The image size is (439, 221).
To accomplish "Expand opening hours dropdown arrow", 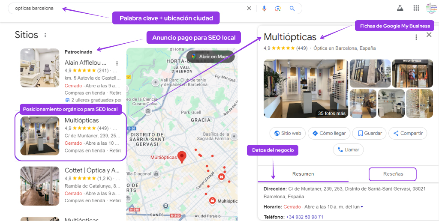I will [x=362, y=207].
